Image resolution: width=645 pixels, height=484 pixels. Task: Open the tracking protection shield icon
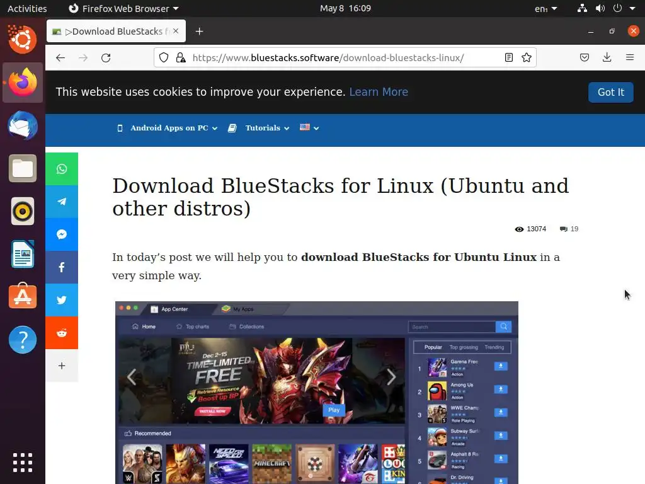tap(164, 57)
